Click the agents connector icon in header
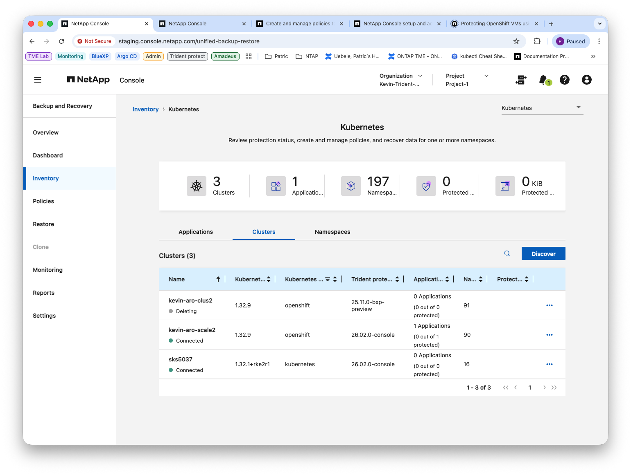This screenshot has width=631, height=475. pos(521,80)
